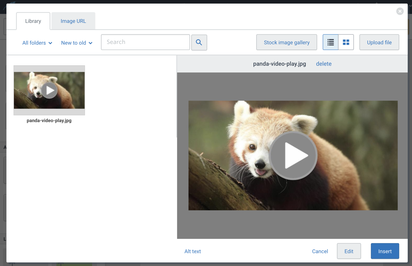Click the large panda image preview
This screenshot has height=266, width=412.
(293, 156)
